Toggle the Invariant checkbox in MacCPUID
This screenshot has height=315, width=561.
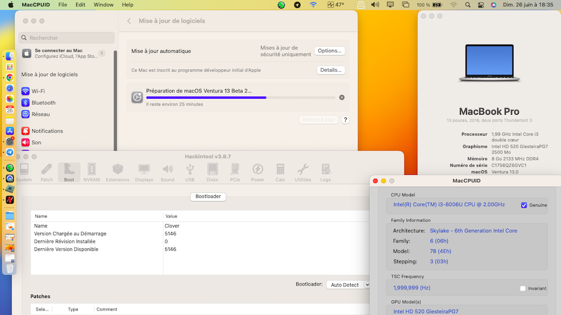[x=523, y=288]
